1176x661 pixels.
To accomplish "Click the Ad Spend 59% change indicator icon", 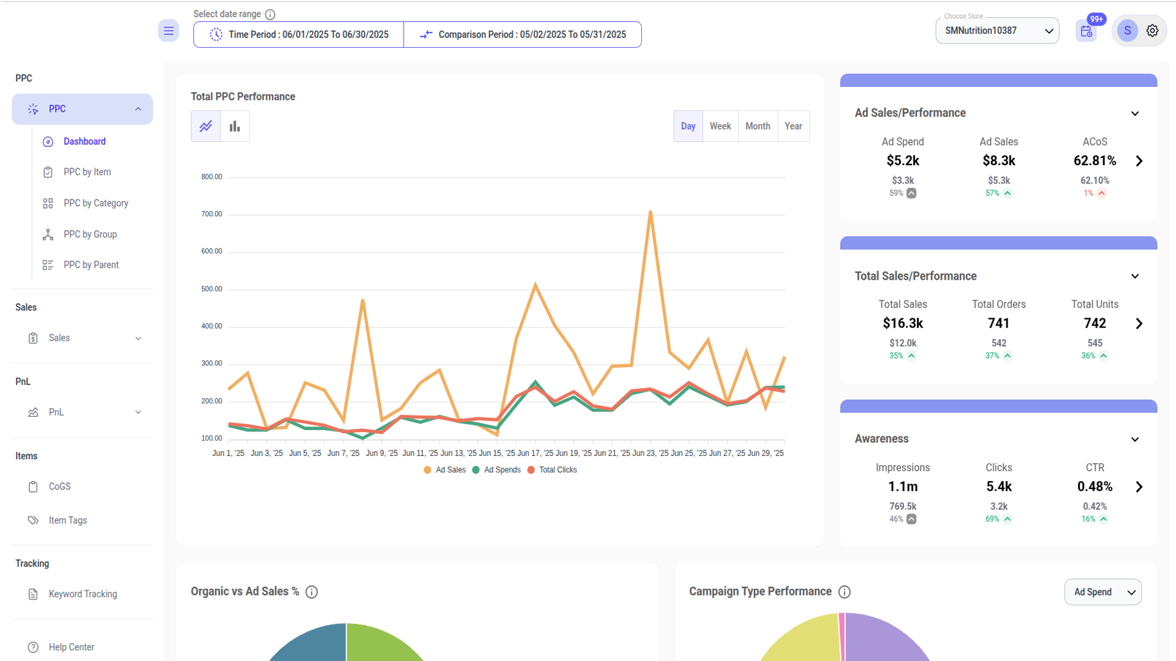I will click(911, 193).
